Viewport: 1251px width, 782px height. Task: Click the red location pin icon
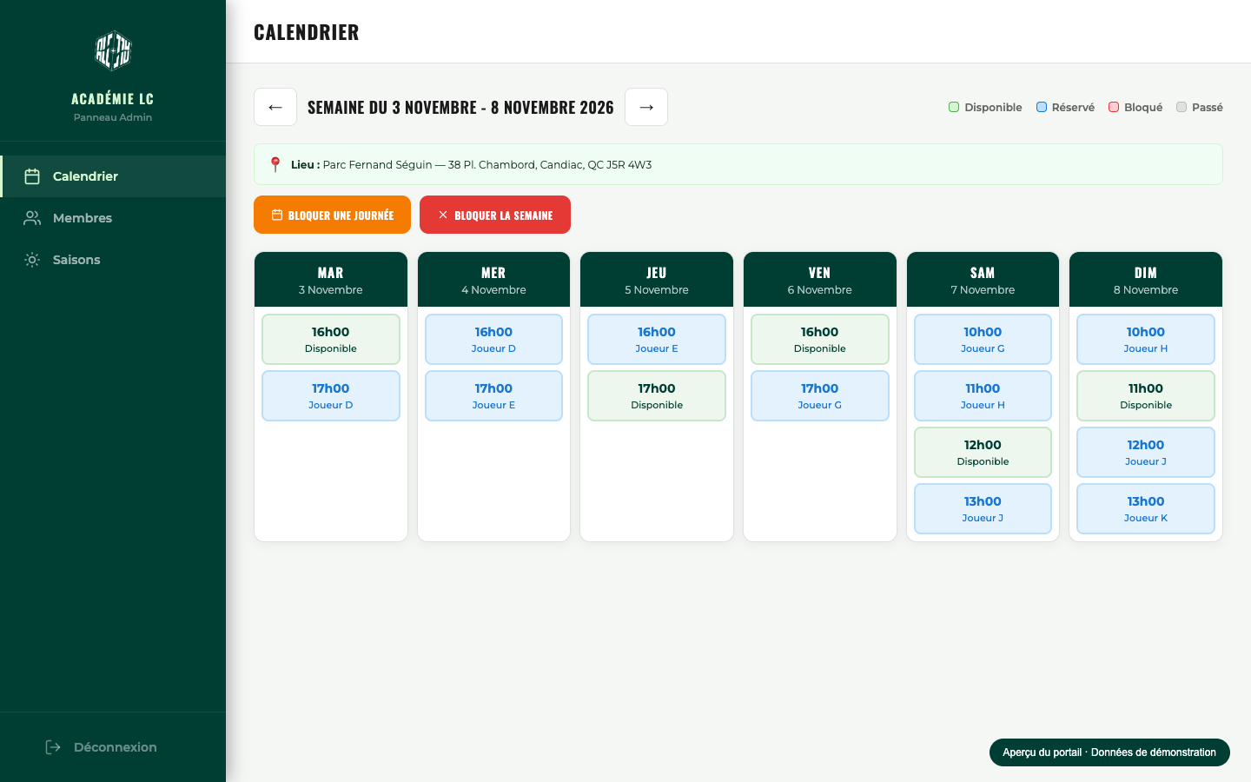[x=275, y=164]
